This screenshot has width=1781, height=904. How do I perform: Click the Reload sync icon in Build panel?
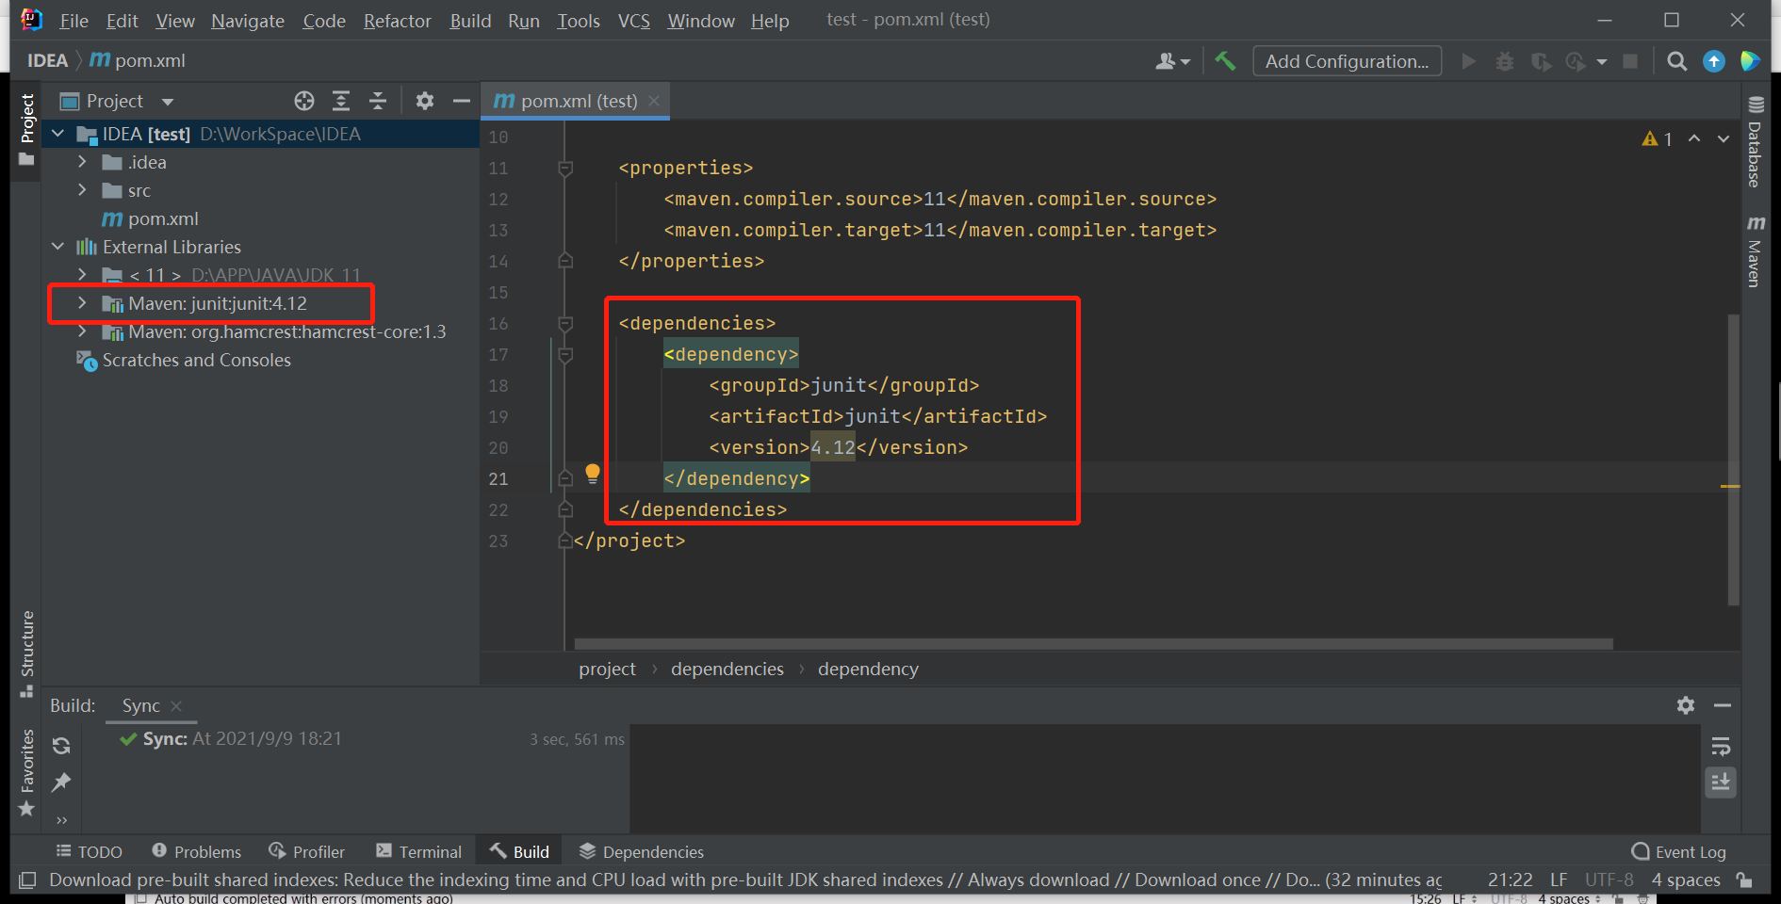coord(61,746)
